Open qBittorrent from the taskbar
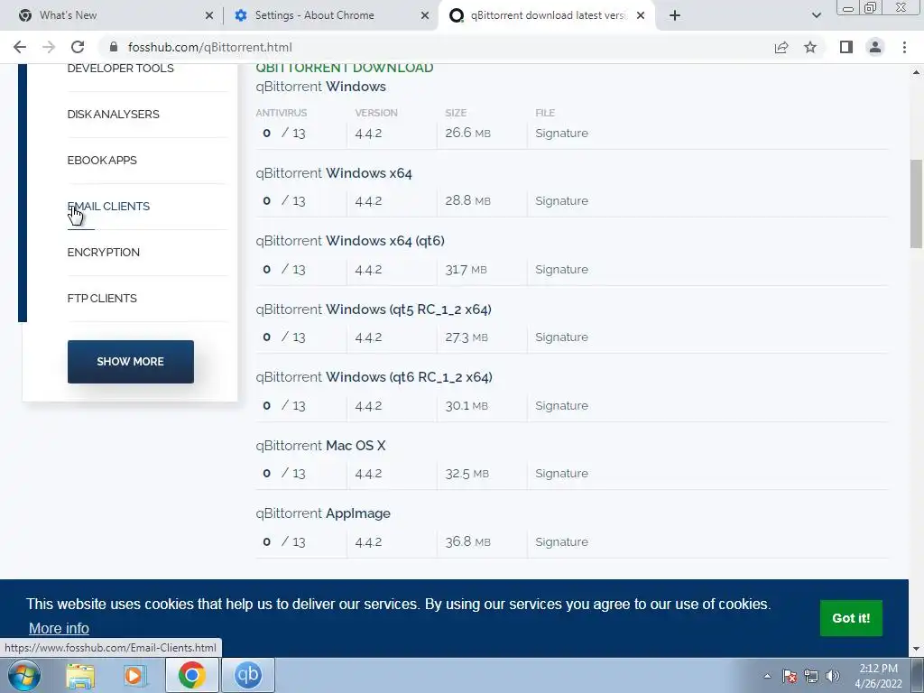 [x=248, y=675]
